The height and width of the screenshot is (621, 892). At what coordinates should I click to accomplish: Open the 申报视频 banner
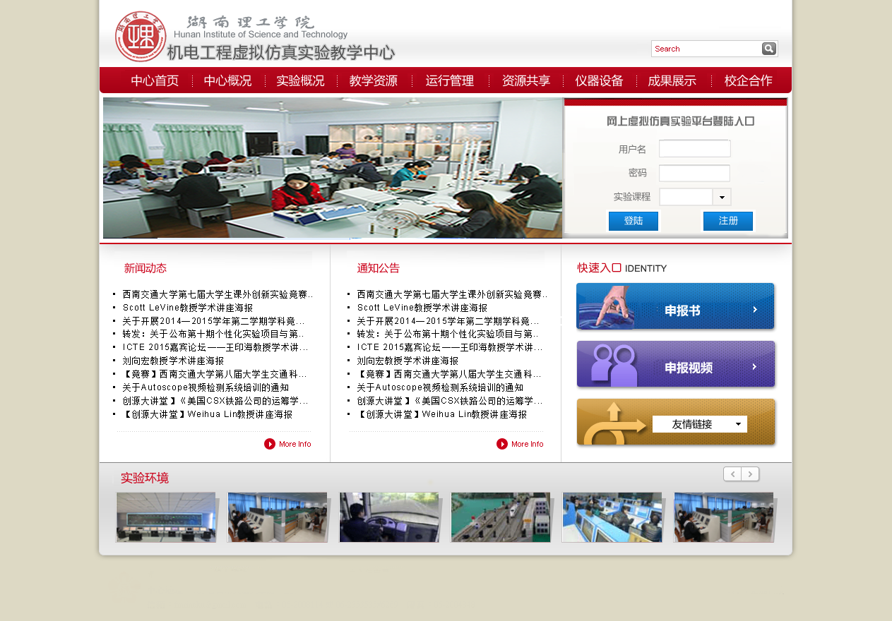675,364
